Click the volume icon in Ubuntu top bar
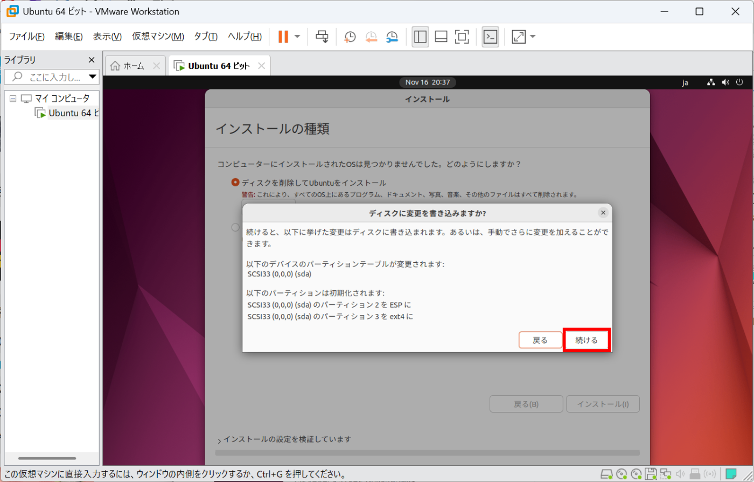The height and width of the screenshot is (482, 754). 725,82
